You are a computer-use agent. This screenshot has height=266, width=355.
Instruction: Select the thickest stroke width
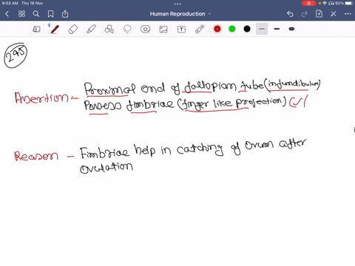(291, 29)
